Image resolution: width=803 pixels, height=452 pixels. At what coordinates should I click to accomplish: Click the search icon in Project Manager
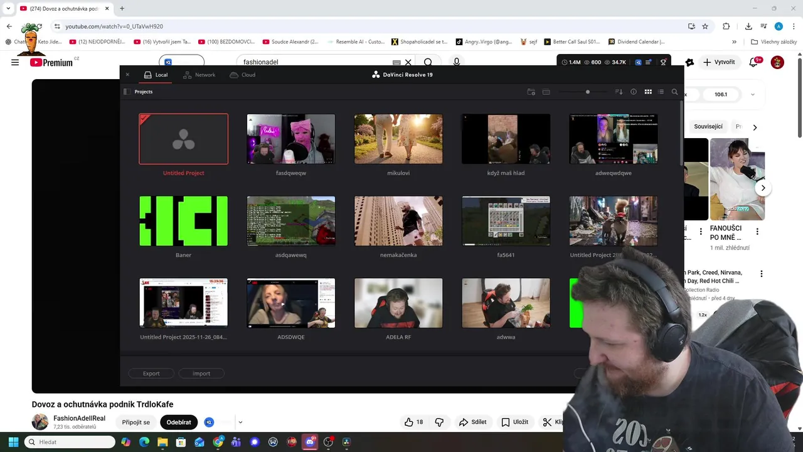[x=674, y=92]
